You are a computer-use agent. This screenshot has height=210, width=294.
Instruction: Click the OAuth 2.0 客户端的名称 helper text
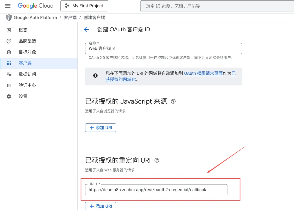161,58
